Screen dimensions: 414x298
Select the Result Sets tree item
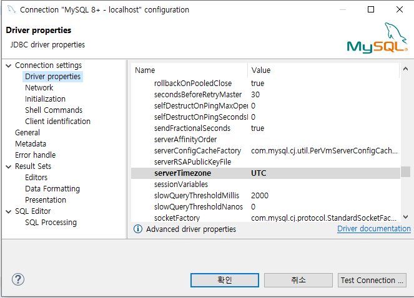click(33, 166)
